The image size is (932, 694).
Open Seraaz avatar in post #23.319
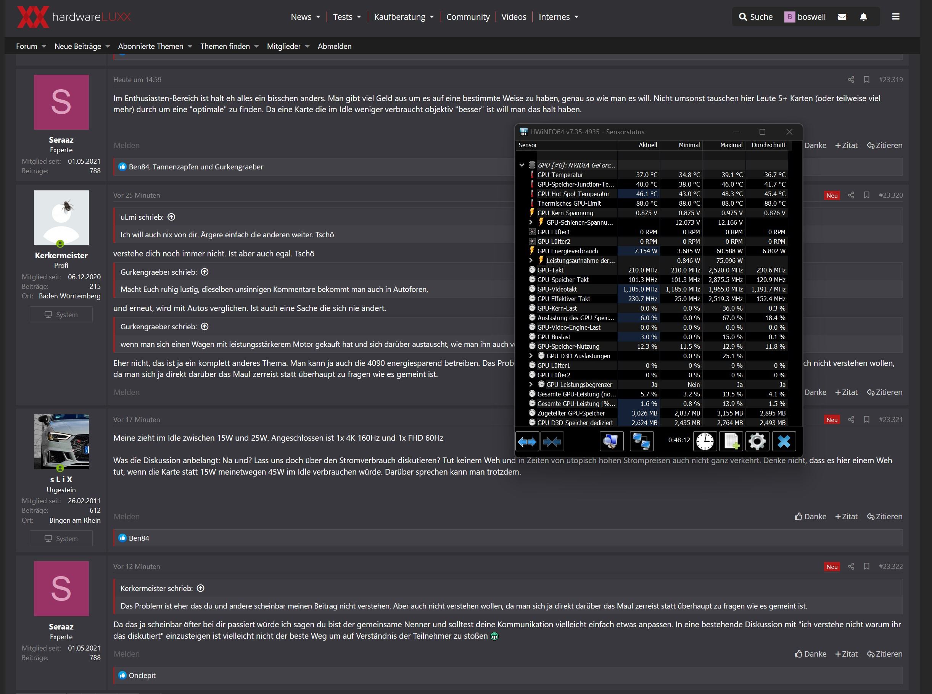point(61,102)
